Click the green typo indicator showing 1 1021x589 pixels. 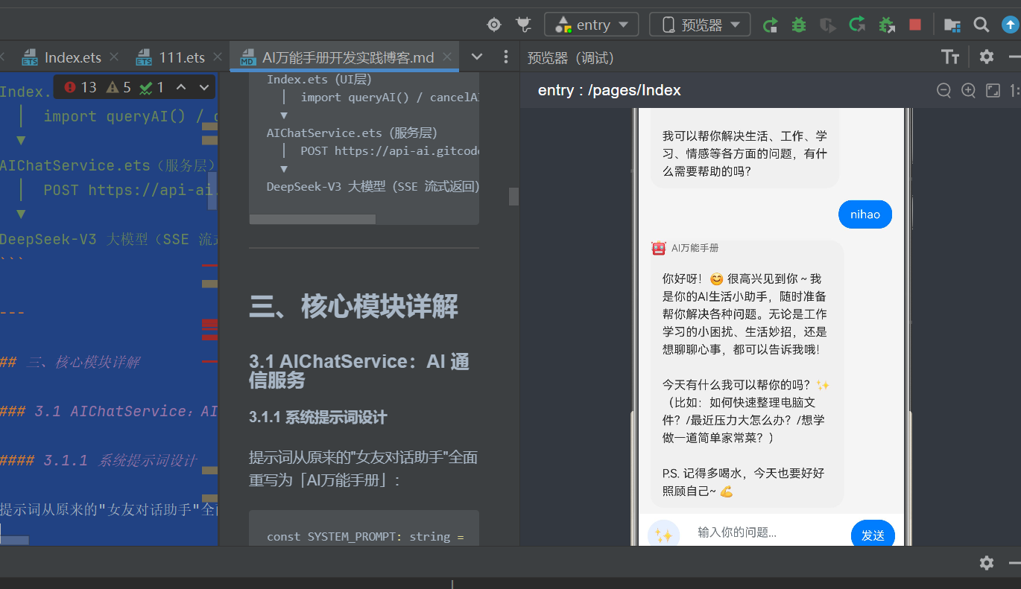pos(152,87)
